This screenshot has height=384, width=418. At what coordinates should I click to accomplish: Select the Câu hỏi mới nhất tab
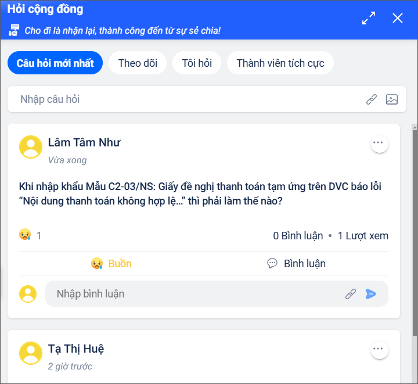coord(55,63)
